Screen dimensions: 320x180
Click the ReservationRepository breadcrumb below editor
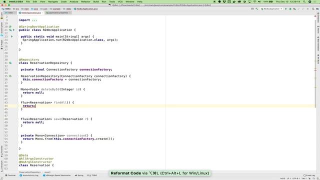(x=30, y=172)
